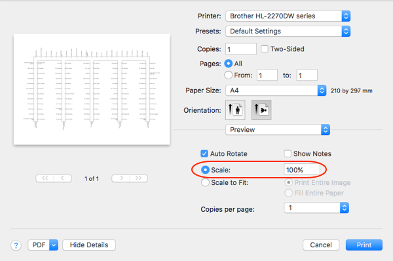Image resolution: width=393 pixels, height=261 pixels.
Task: Select landscape orientation icon
Action: pos(261,110)
